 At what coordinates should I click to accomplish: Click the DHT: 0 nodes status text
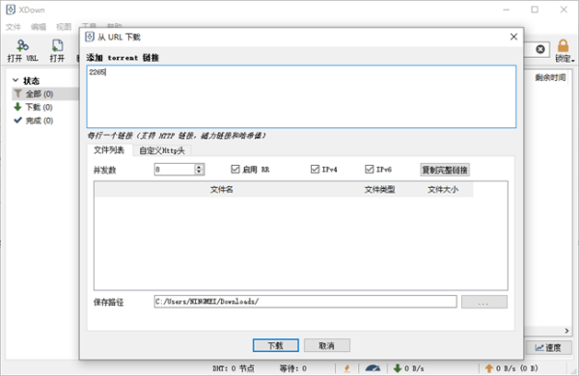click(234, 368)
